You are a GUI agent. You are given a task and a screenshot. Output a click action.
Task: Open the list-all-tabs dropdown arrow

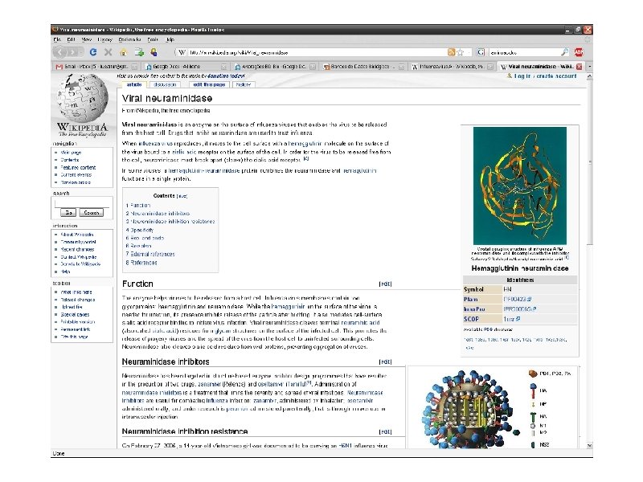tap(590, 67)
